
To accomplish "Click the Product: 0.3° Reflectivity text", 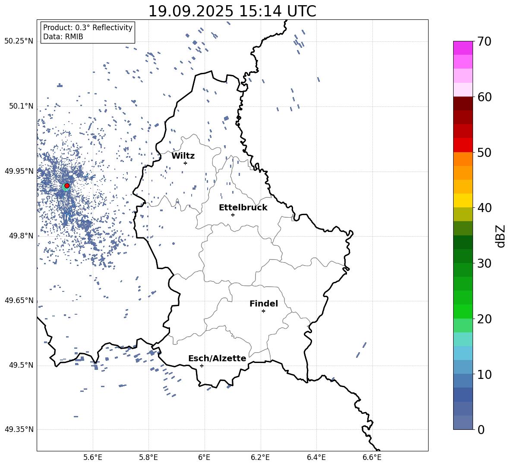I will point(88,28).
